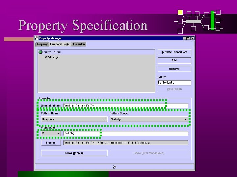Click Show Error Message(s) button
Image resolution: width=237 pixels, height=177 pixels.
pyautogui.click(x=149, y=153)
